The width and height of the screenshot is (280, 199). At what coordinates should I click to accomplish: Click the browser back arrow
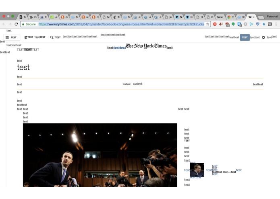coord(4,24)
